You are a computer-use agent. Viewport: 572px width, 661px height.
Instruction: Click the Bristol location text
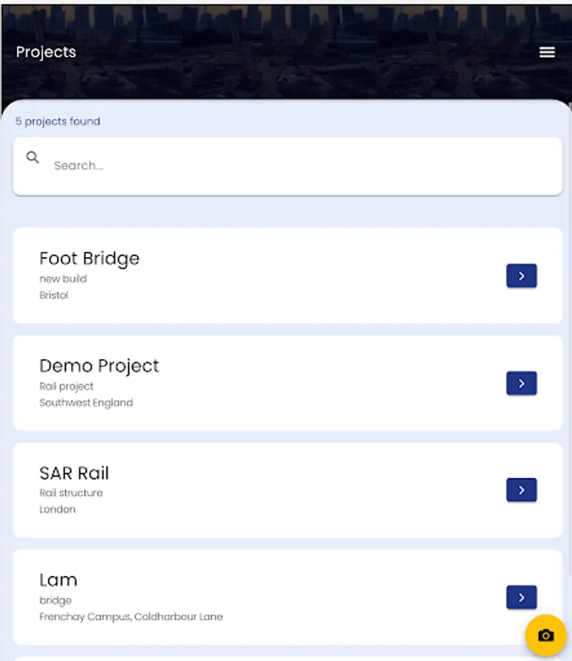tap(54, 295)
